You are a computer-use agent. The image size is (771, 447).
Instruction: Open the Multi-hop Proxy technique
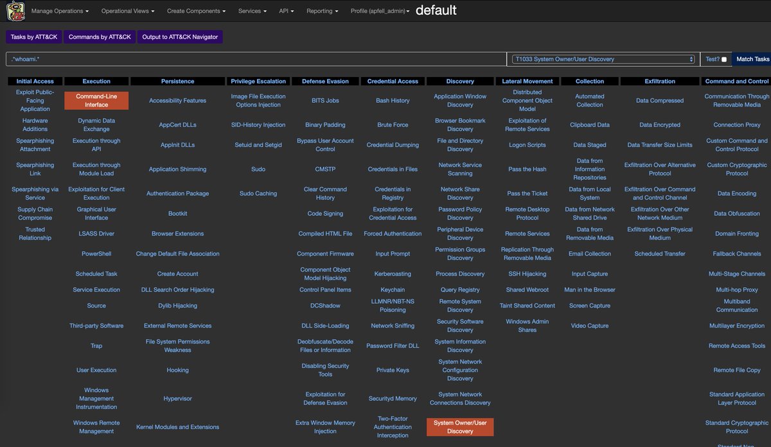pos(737,290)
